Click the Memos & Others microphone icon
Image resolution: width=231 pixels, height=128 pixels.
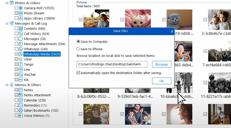point(12,85)
